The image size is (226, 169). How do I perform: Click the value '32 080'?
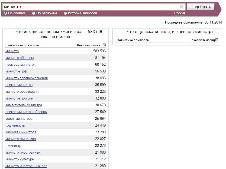tap(100, 98)
